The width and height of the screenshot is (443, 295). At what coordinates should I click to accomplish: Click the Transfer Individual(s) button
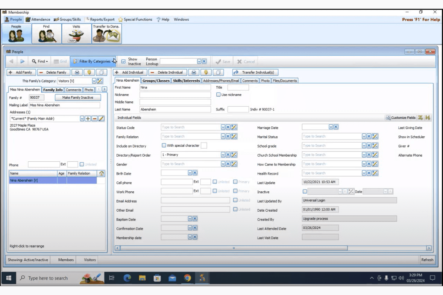point(255,72)
